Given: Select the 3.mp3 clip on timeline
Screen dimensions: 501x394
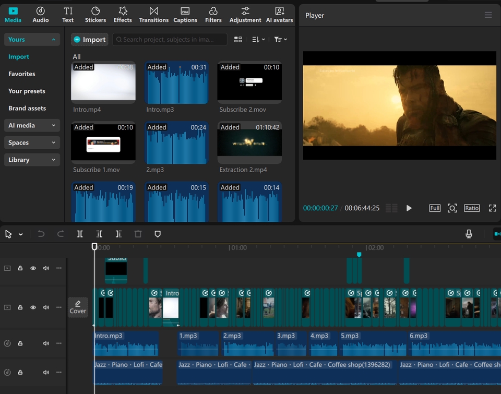Looking at the screenshot, I should (291, 344).
